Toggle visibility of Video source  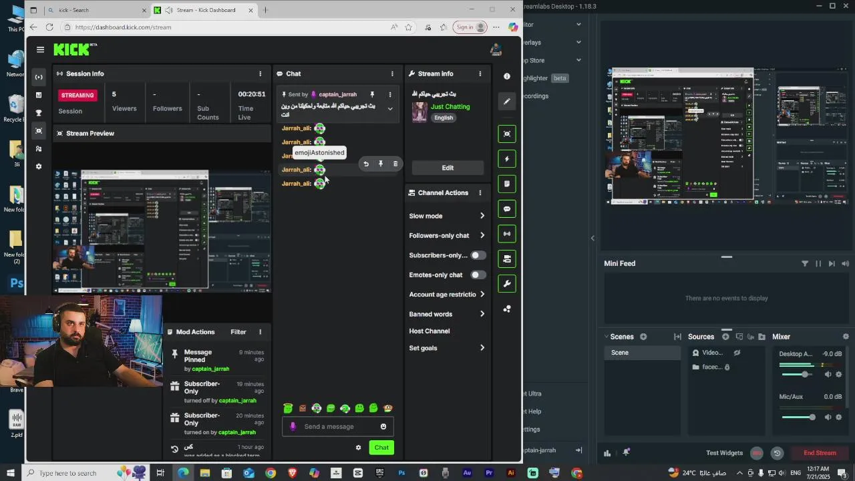(737, 352)
